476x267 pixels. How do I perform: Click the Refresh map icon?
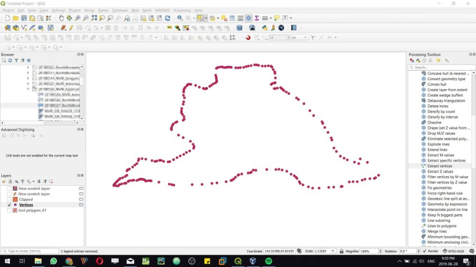[x=167, y=18]
